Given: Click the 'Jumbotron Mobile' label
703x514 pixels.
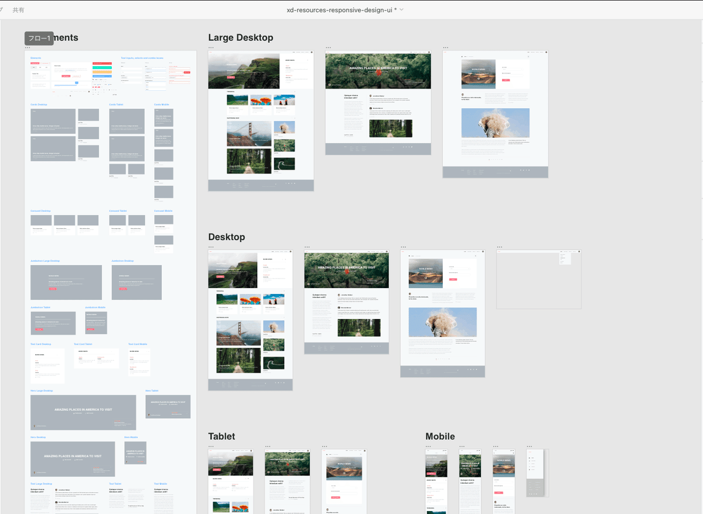Looking at the screenshot, I should (95, 307).
